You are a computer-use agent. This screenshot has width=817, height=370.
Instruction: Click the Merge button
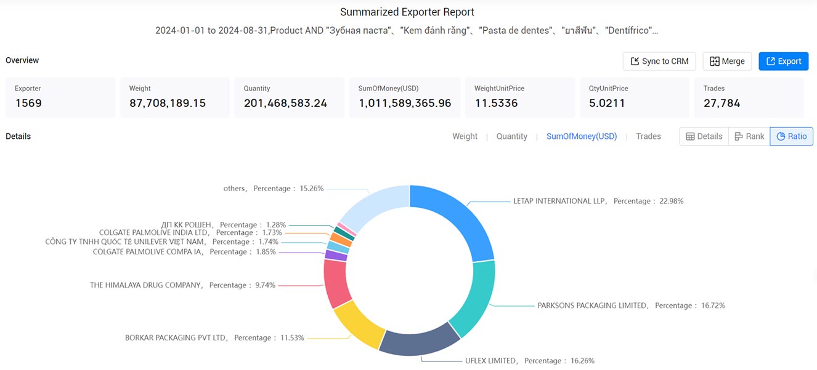(727, 61)
